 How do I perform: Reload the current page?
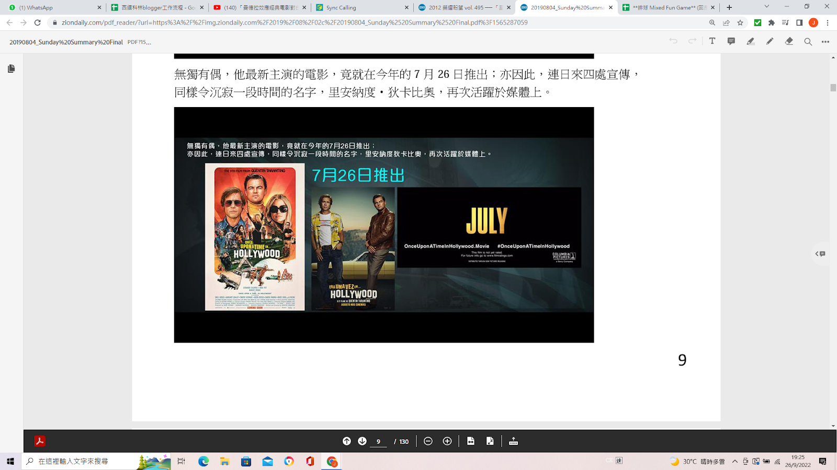click(x=38, y=22)
